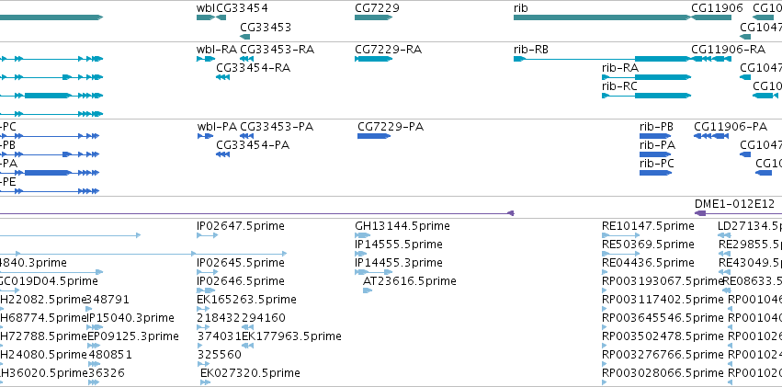Viewport: 782px width, 387px height.
Task: Click the CG33454-PA protein glyph
Action: pos(222,154)
